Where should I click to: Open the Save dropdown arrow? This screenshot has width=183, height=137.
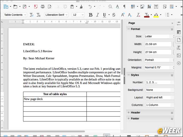click(29, 7)
